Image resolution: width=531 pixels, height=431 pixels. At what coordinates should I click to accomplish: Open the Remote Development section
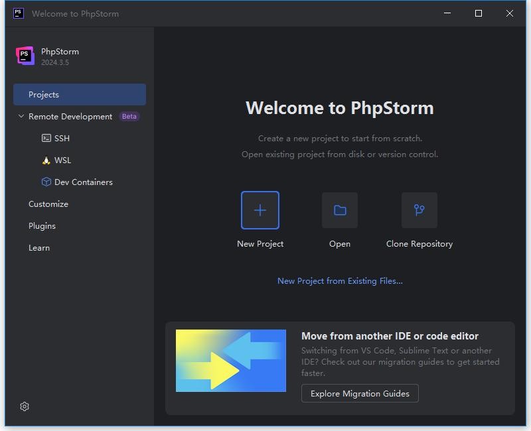(x=70, y=117)
